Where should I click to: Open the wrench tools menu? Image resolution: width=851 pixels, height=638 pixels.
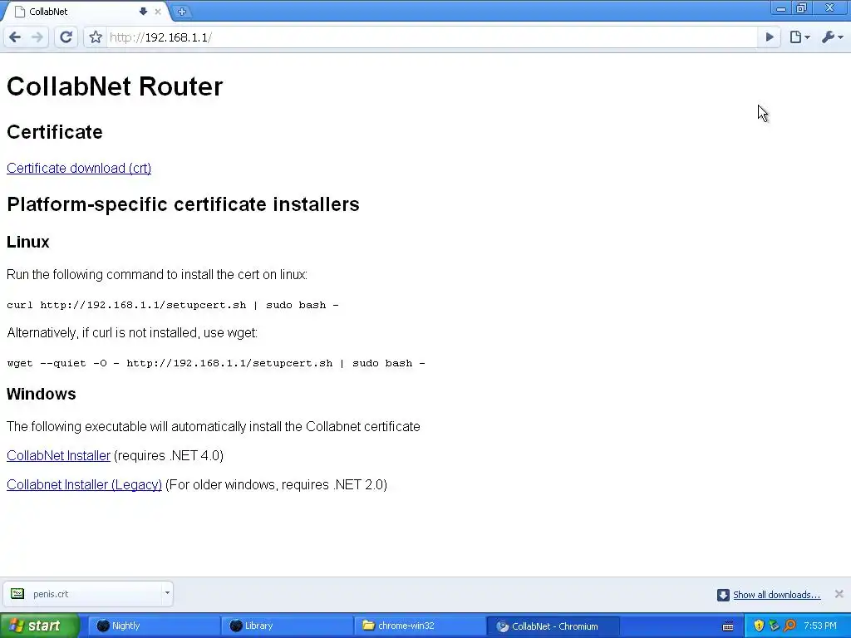833,37
